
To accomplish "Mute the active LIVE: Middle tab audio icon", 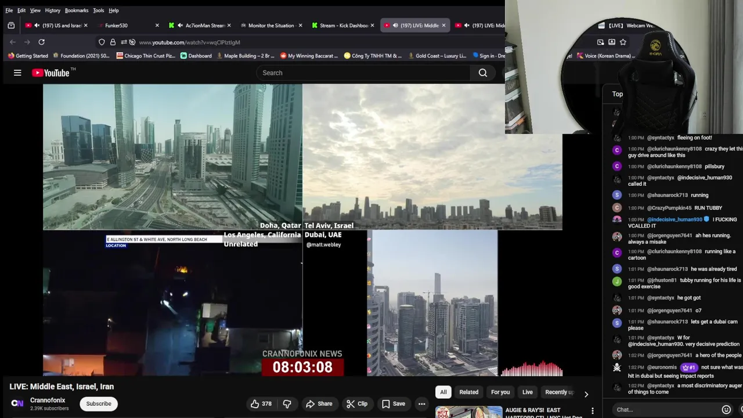I will 395,26.
